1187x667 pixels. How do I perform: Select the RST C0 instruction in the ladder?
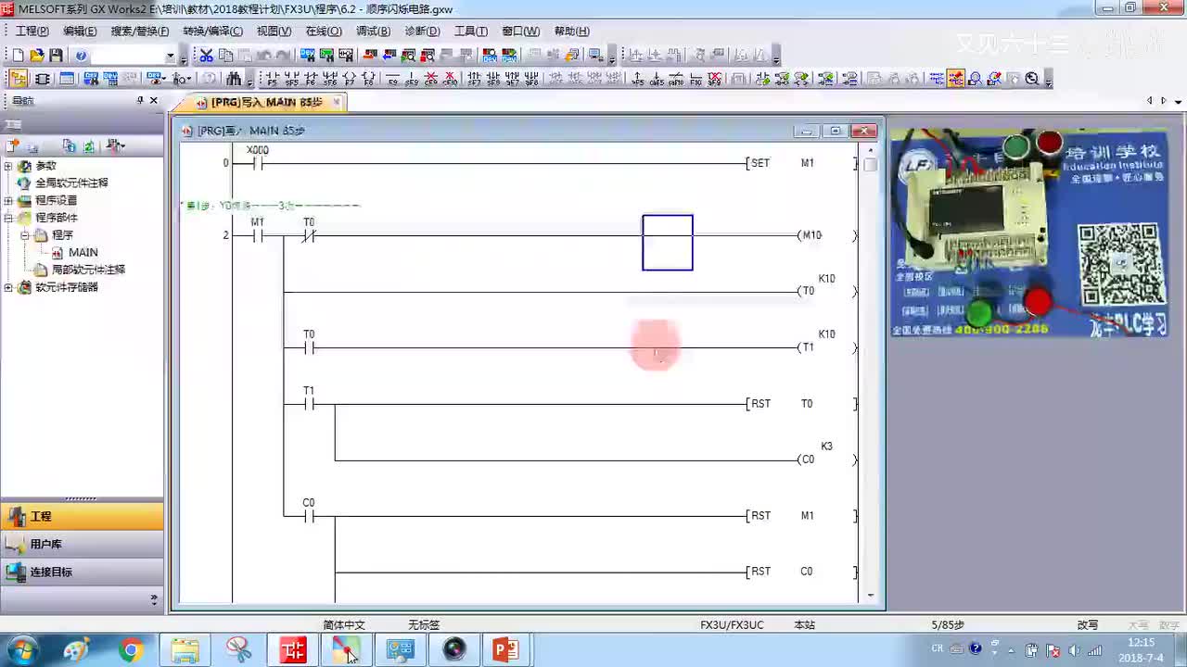tap(802, 572)
